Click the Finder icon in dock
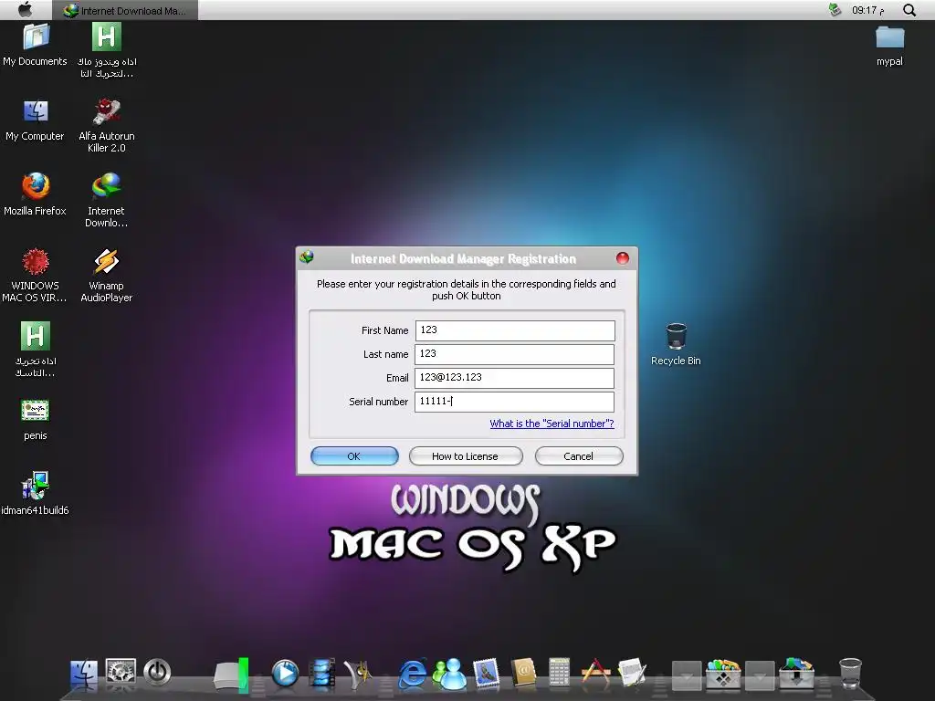 click(x=84, y=674)
